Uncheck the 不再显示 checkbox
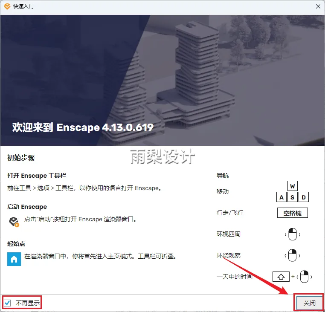This screenshot has width=325, height=312. pyautogui.click(x=7, y=303)
